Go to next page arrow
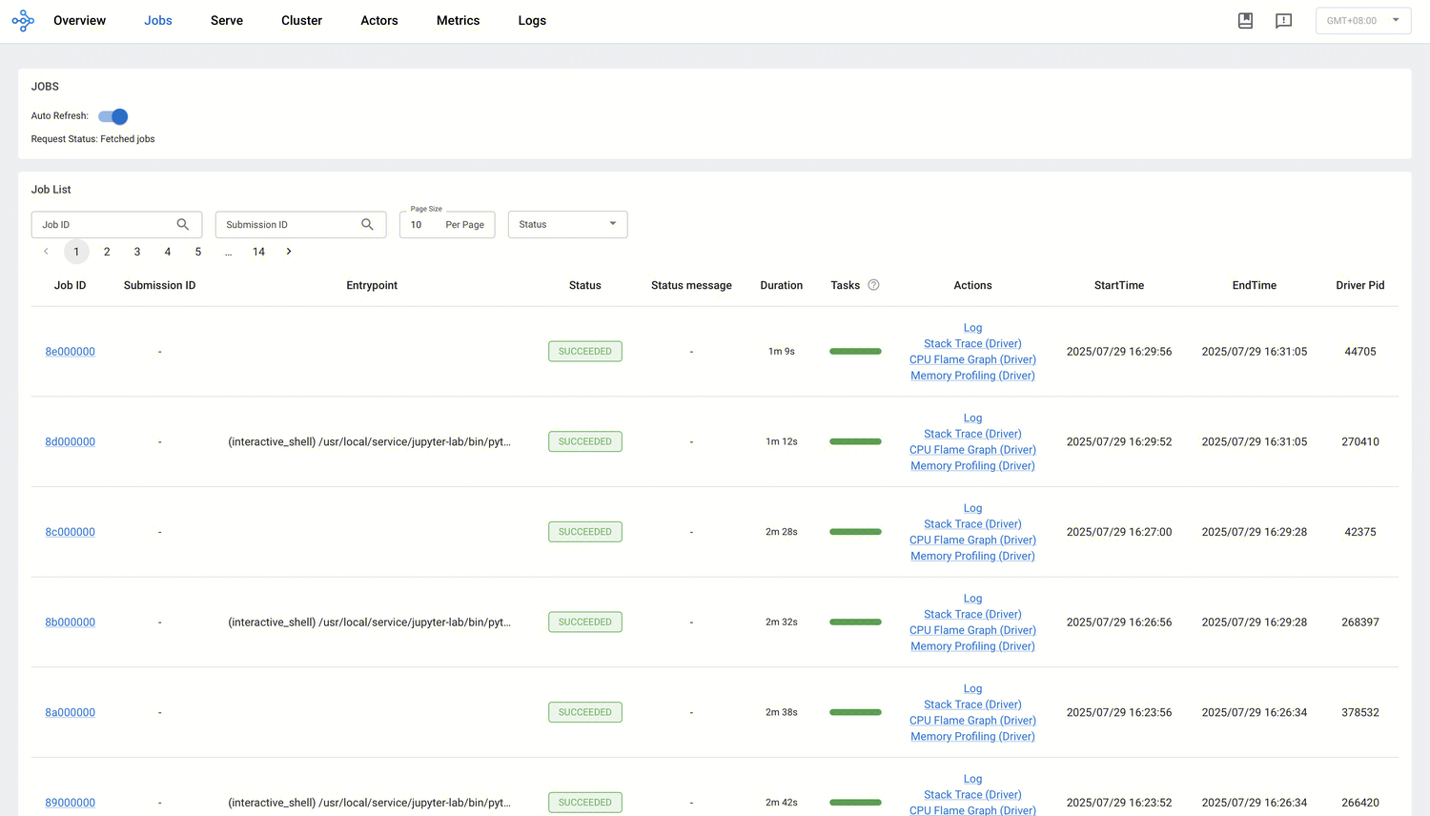This screenshot has height=816, width=1430. click(289, 252)
